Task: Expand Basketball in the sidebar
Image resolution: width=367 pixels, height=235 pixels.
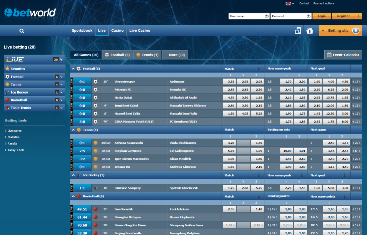Action: [x=61, y=100]
